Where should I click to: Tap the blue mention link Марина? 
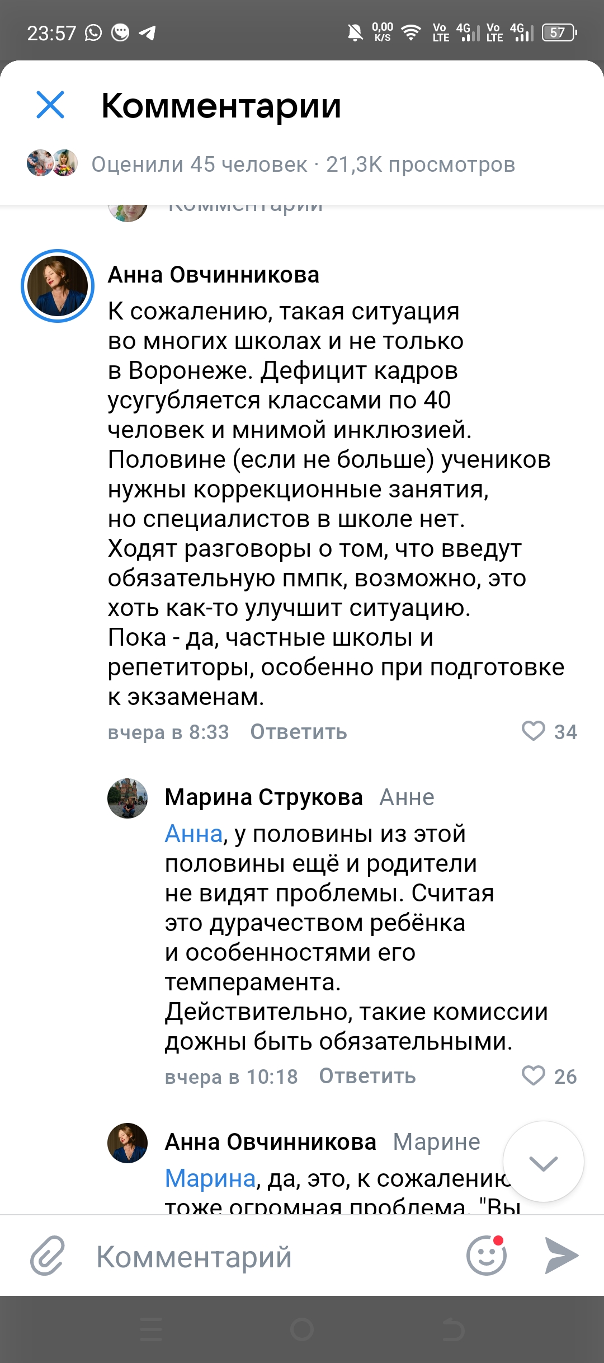(210, 1178)
